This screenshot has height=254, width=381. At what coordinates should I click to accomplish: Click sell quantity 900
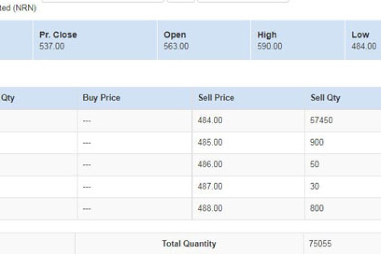tap(316, 143)
